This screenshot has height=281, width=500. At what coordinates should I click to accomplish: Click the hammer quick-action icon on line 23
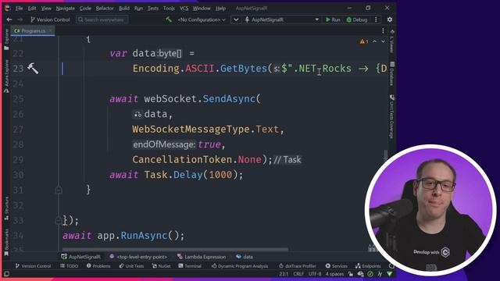[x=33, y=68]
